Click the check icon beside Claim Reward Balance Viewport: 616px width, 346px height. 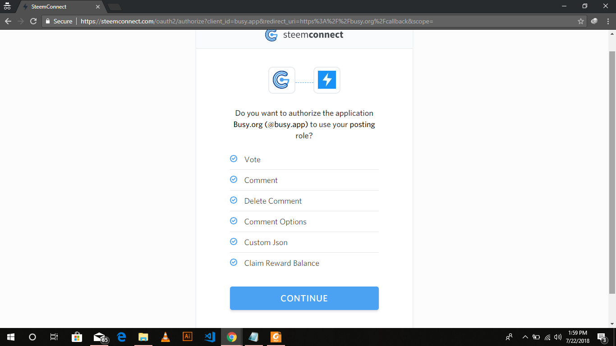[234, 263]
